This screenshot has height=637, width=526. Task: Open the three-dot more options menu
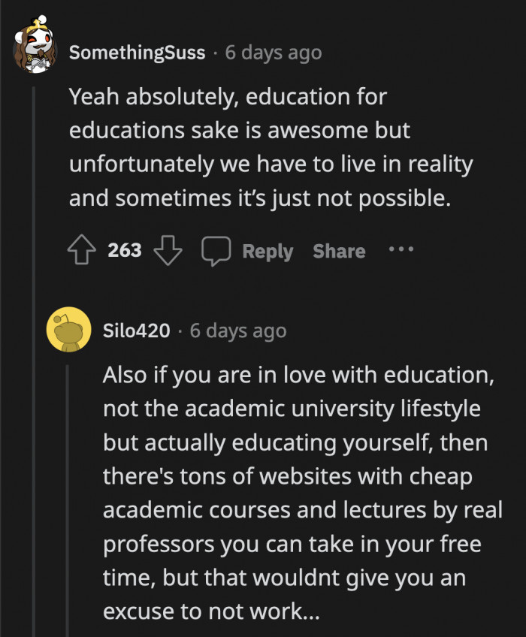coord(401,249)
